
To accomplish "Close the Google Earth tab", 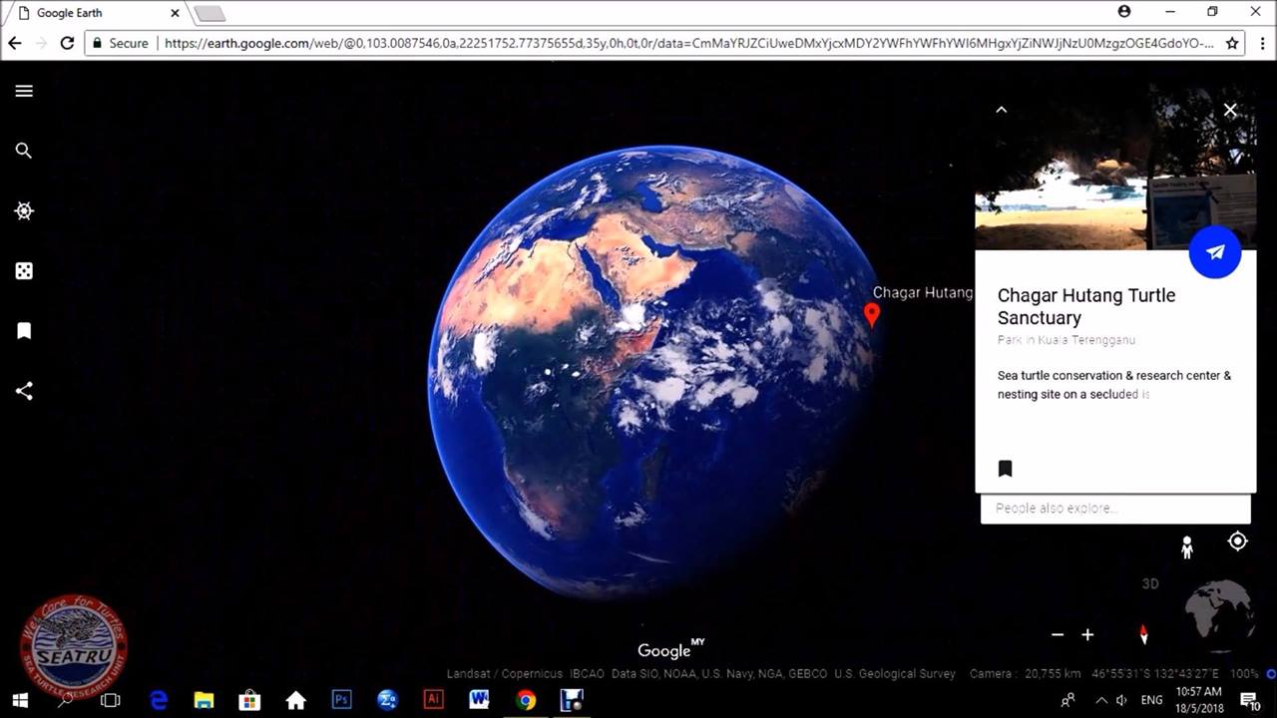I will 176,13.
